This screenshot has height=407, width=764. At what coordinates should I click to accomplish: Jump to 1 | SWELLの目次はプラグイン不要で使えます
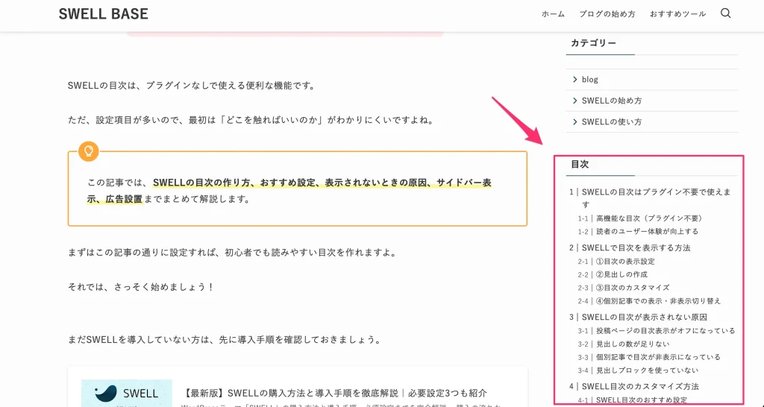tap(651, 198)
